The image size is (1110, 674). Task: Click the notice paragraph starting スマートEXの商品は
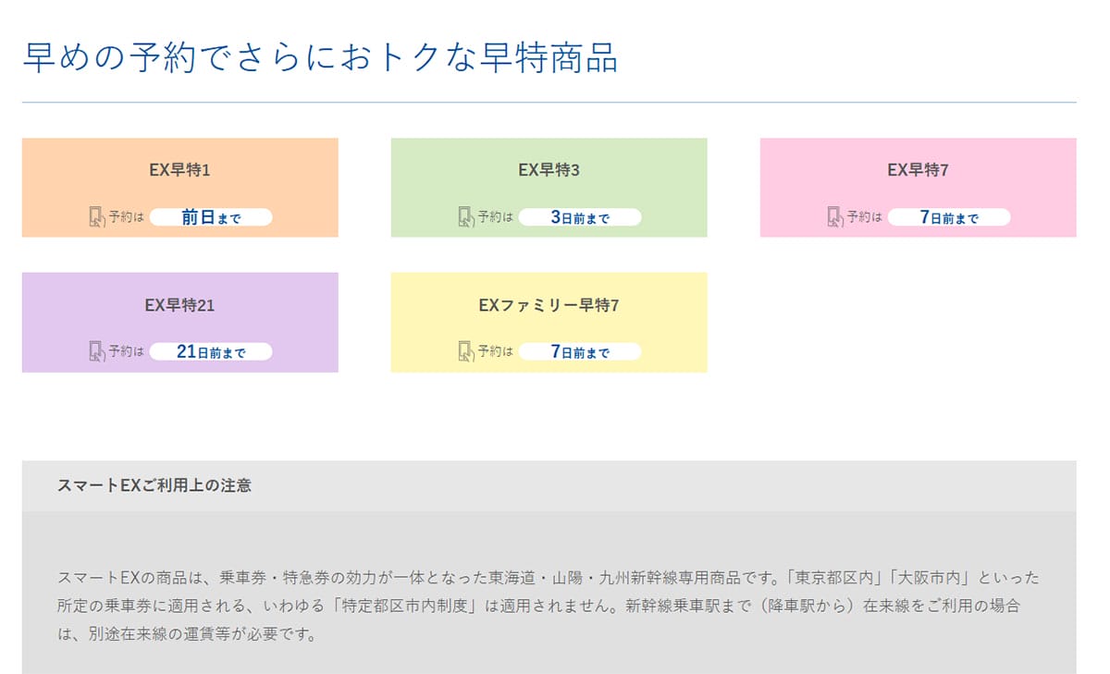(549, 607)
